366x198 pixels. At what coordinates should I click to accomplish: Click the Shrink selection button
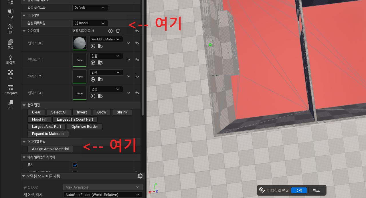point(122,112)
